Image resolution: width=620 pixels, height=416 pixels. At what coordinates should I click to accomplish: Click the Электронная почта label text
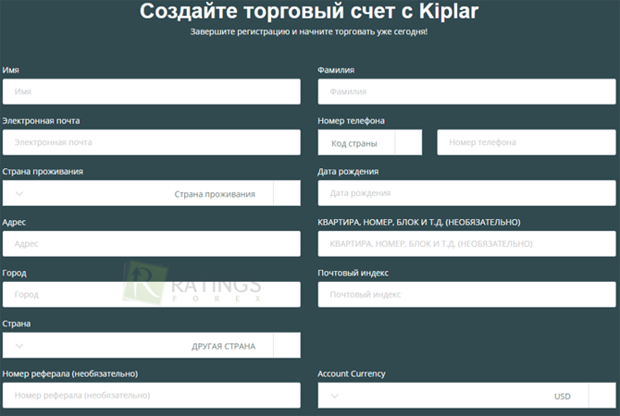(x=41, y=121)
